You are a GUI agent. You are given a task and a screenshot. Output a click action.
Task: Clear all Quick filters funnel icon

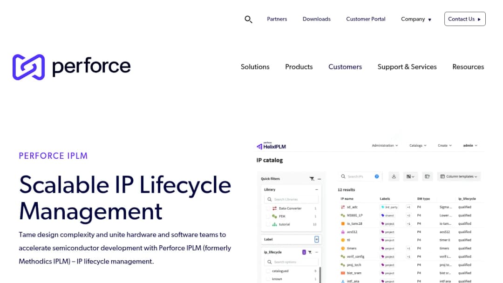point(312,179)
